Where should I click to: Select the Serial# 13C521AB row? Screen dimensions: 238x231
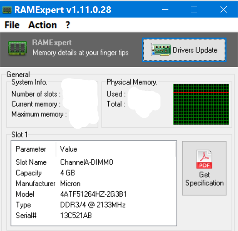94,216
